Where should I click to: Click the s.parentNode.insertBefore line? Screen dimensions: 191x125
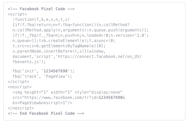(x=59, y=51)
